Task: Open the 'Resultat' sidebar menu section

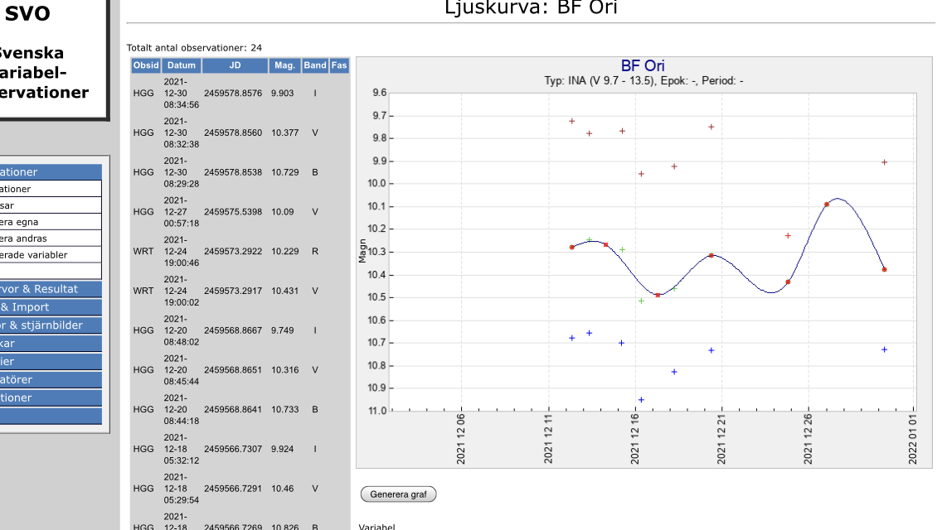Action: click(50, 289)
